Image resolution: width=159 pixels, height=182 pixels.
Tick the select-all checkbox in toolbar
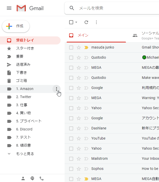tap(71, 22)
